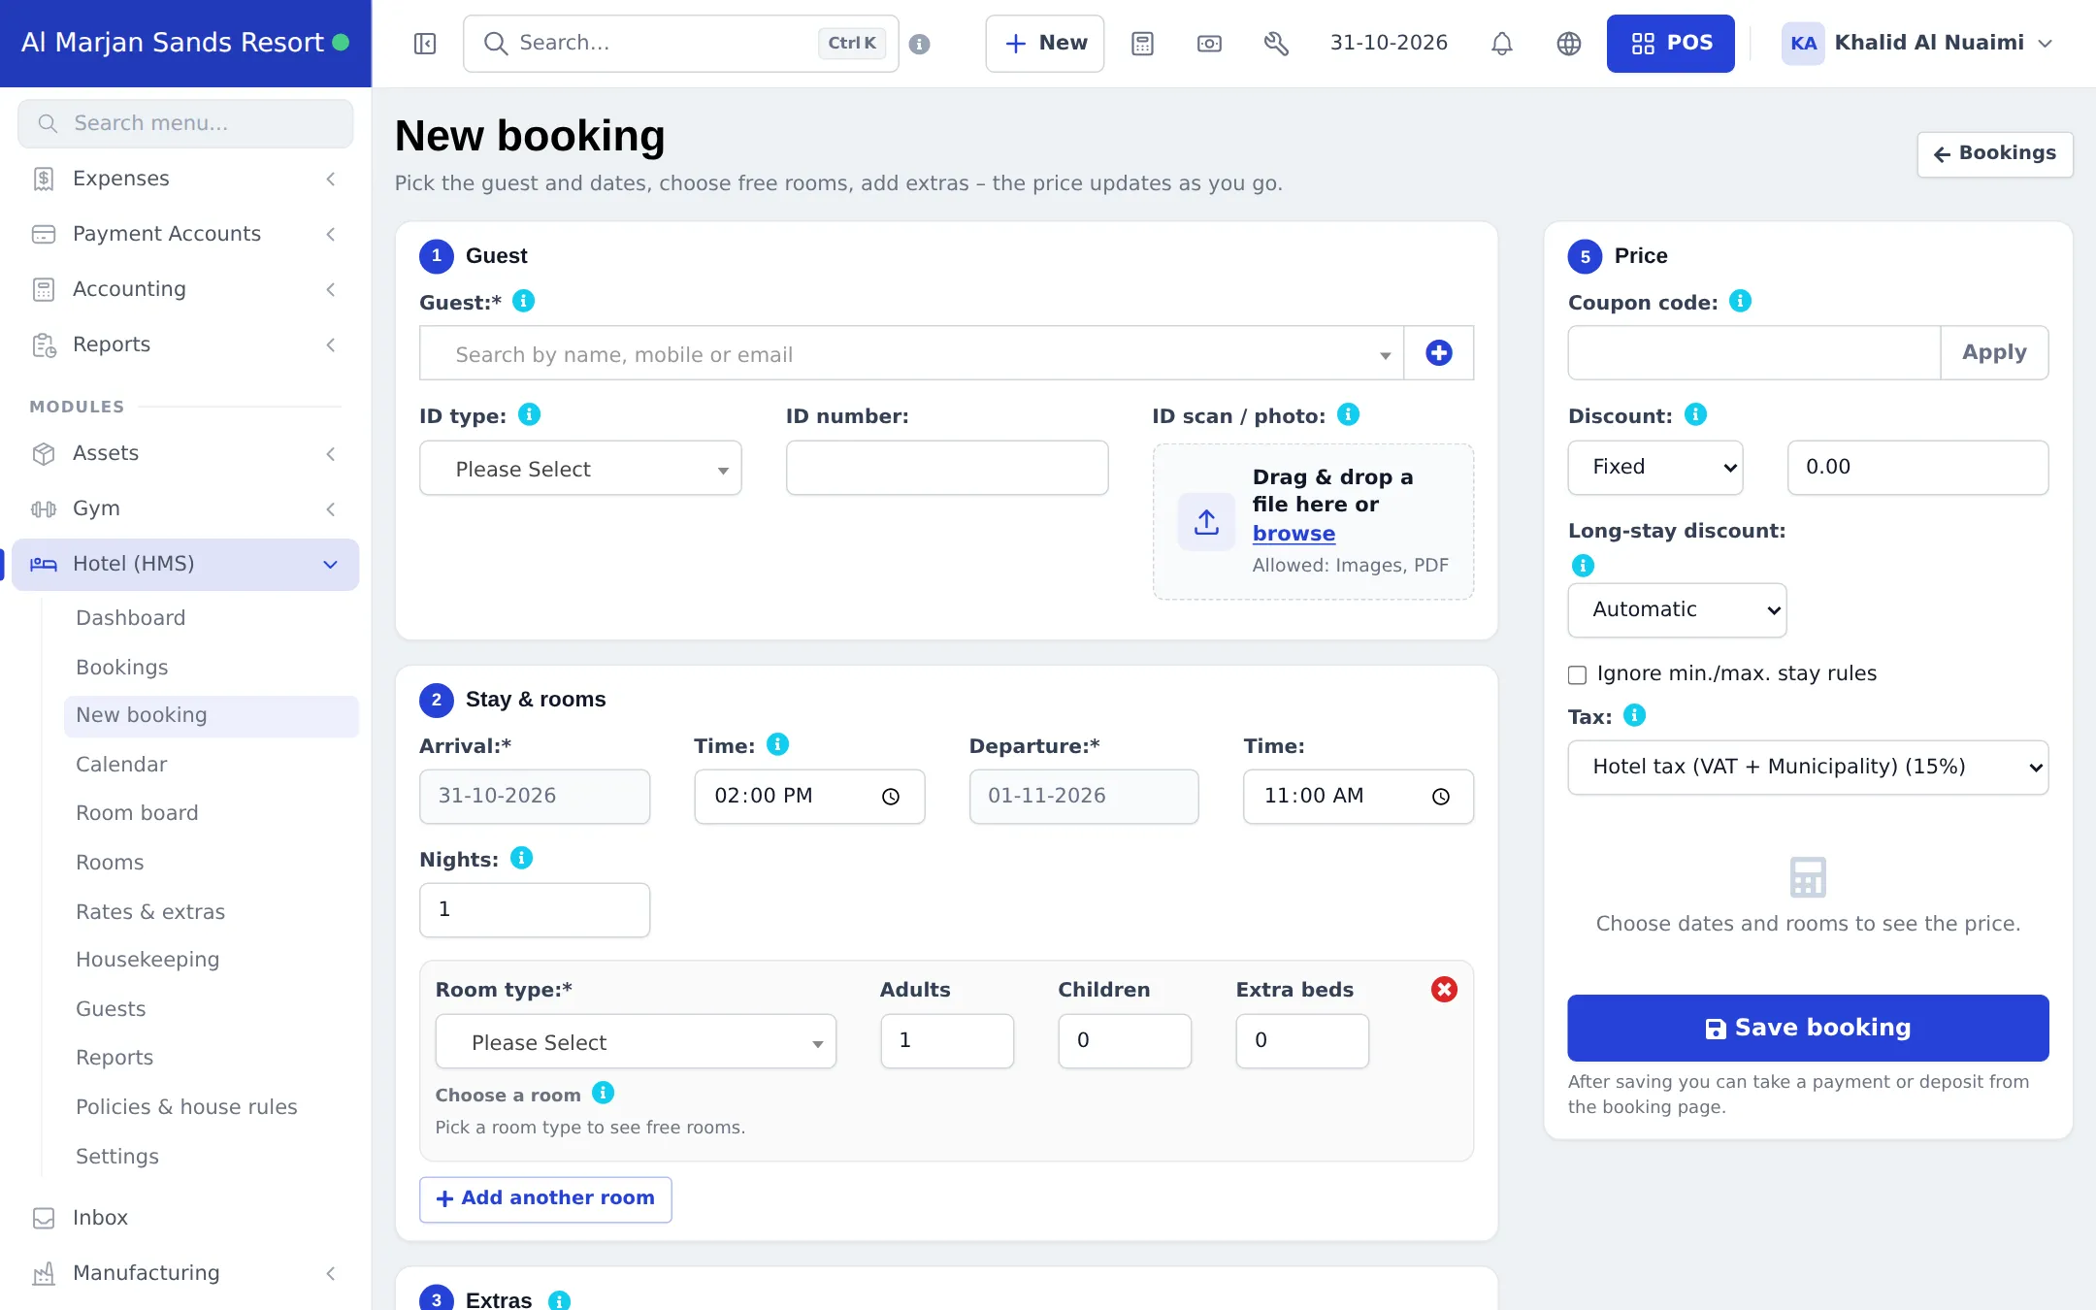Show info for Guest field
Screen dimensions: 2096x1310
click(x=523, y=301)
